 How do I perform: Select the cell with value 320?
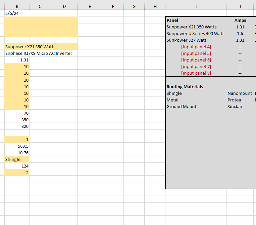click(17, 127)
